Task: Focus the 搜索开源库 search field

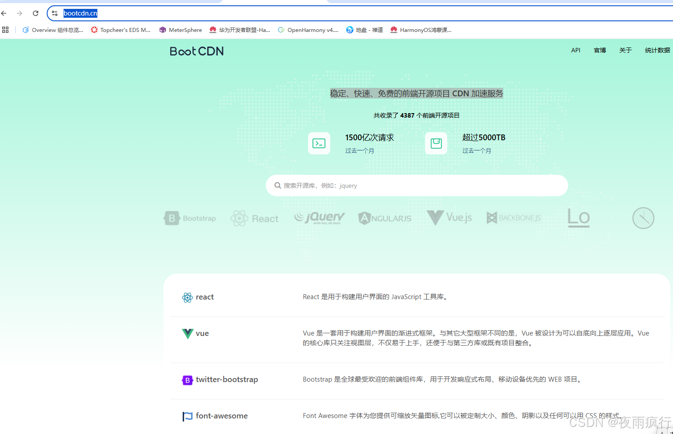Action: [417, 185]
